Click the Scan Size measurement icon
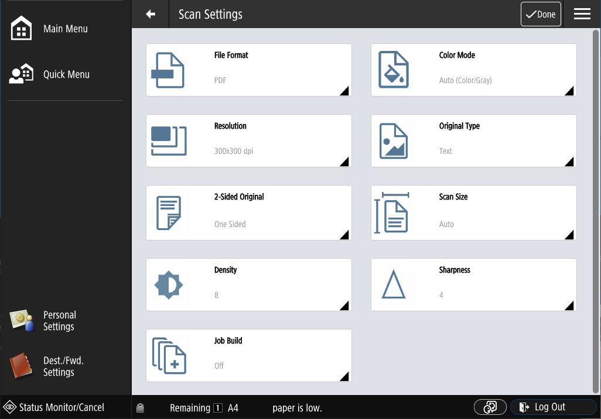Viewport: 601px width, 419px height. tap(392, 212)
